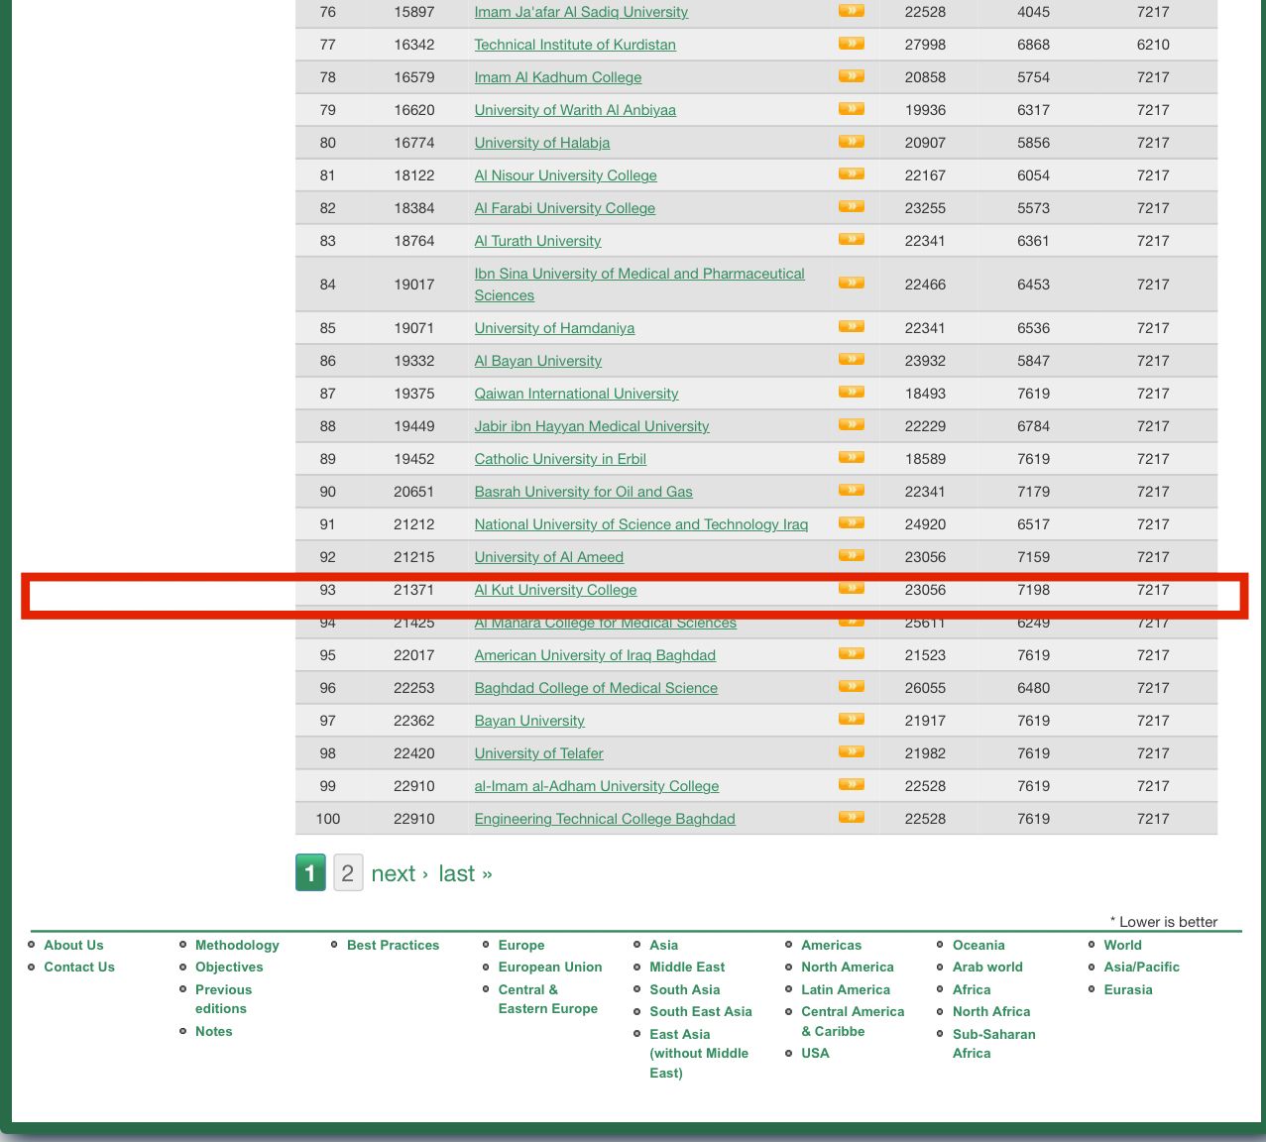The image size is (1266, 1142).
Task: Click the orange arrow icon for Imam Al Kadhum College
Action: point(851,76)
